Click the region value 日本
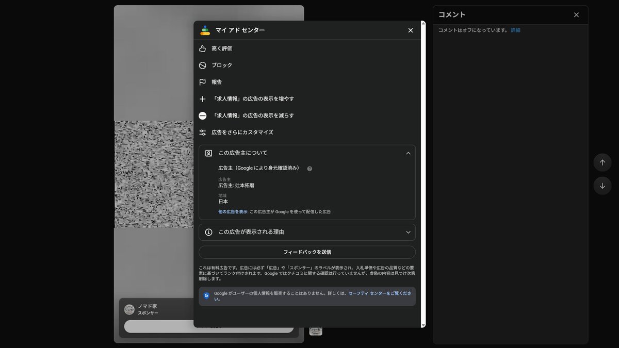The width and height of the screenshot is (619, 348). click(x=223, y=202)
